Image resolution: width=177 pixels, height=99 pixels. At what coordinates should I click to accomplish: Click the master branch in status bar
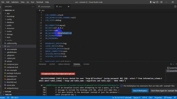pos(2,98)
